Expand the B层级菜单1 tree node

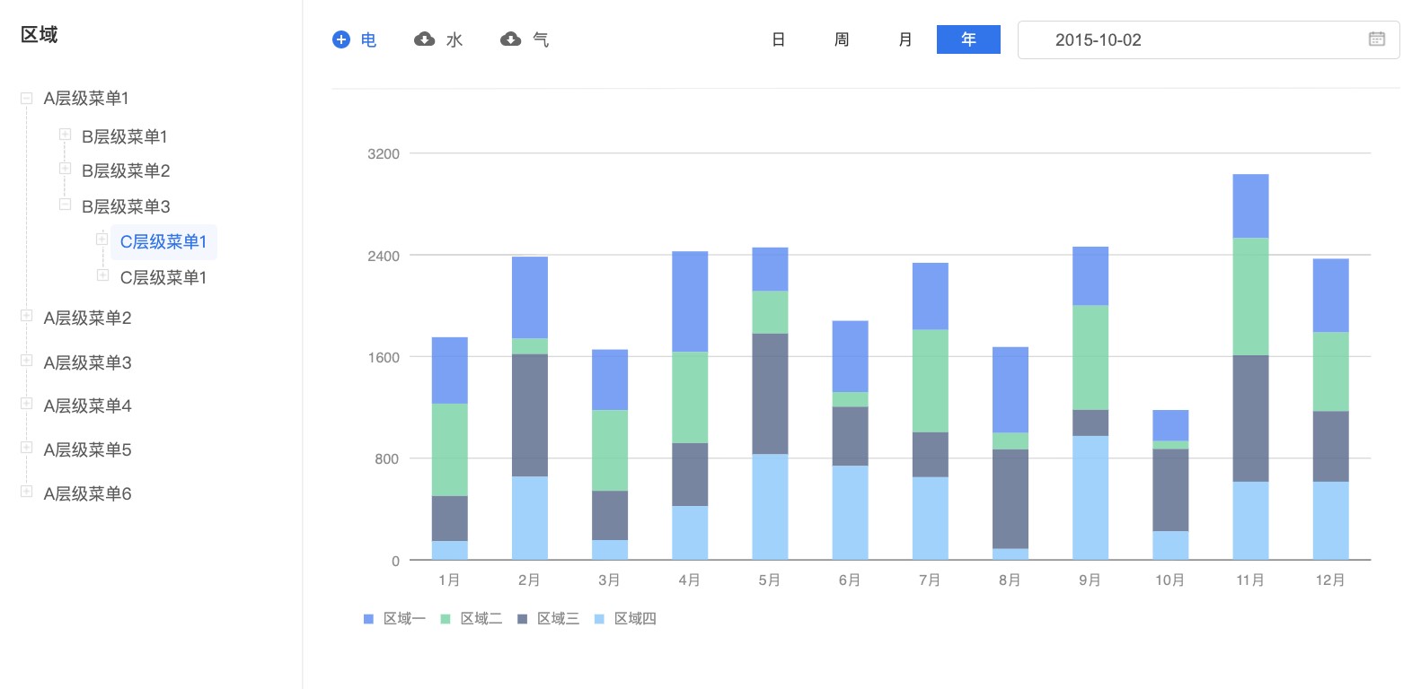[65, 135]
